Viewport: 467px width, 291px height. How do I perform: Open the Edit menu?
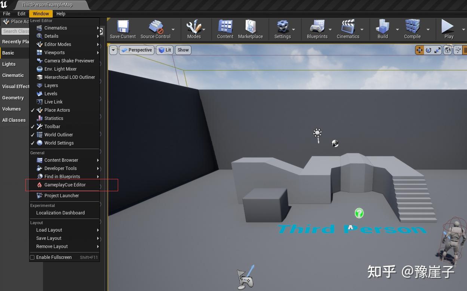pyautogui.click(x=22, y=13)
